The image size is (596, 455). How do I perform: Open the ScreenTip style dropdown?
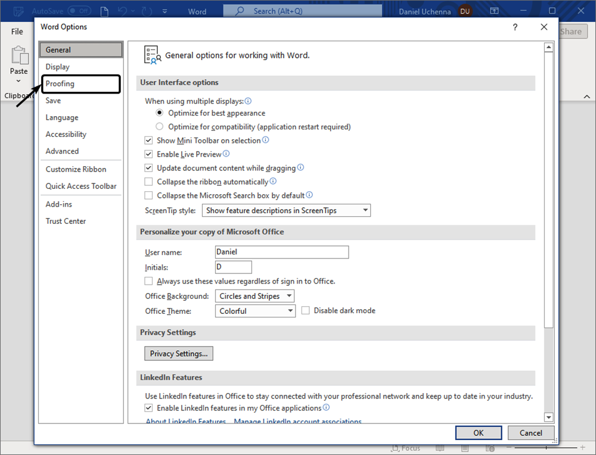pos(286,210)
